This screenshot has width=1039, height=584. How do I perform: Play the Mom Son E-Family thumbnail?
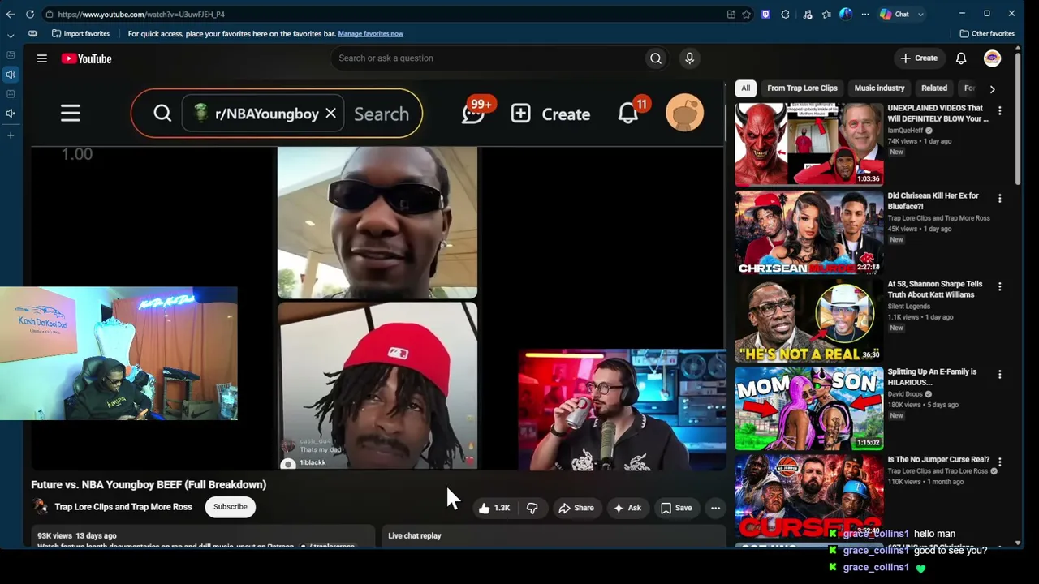(x=808, y=407)
